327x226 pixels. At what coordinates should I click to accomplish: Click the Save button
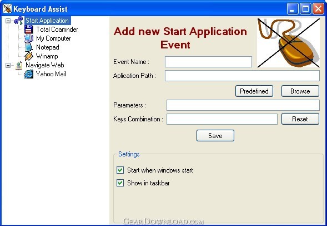(x=215, y=136)
